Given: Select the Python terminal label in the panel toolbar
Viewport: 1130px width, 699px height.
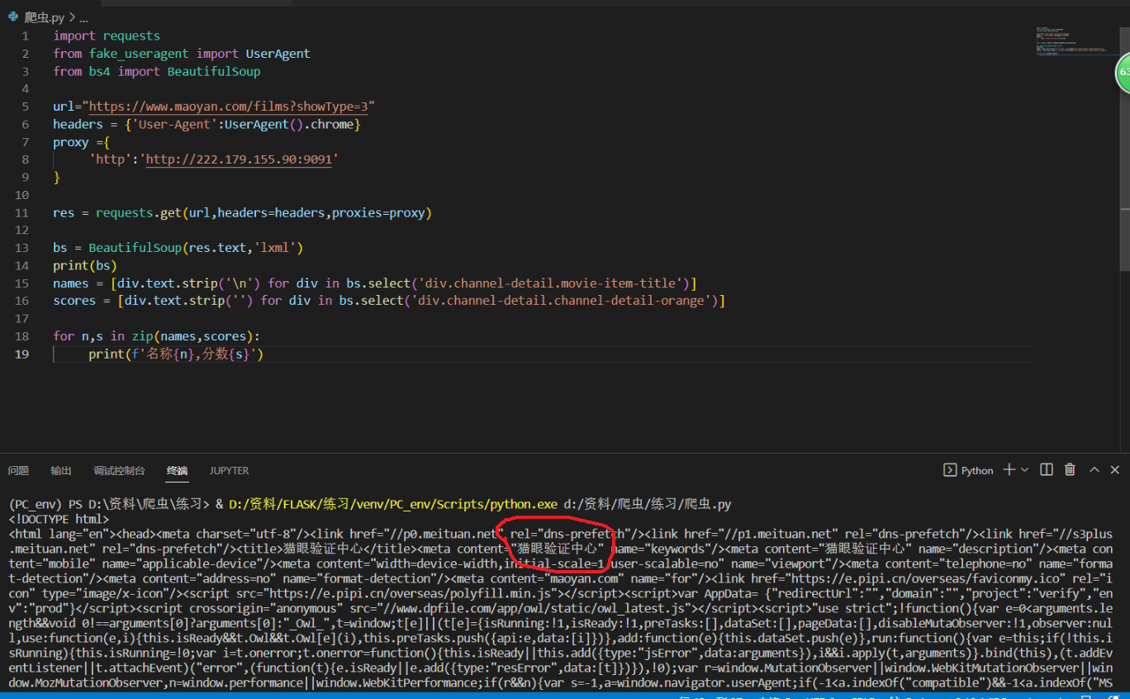Looking at the screenshot, I should [977, 470].
